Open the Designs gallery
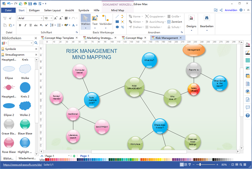This screenshot has height=169, width=252. tap(191, 23)
